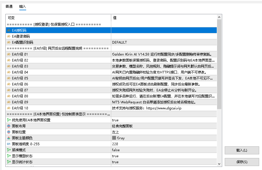Click the boolean icon beside 紧凑模式
This screenshot has height=170, width=262.
(x=9, y=150)
